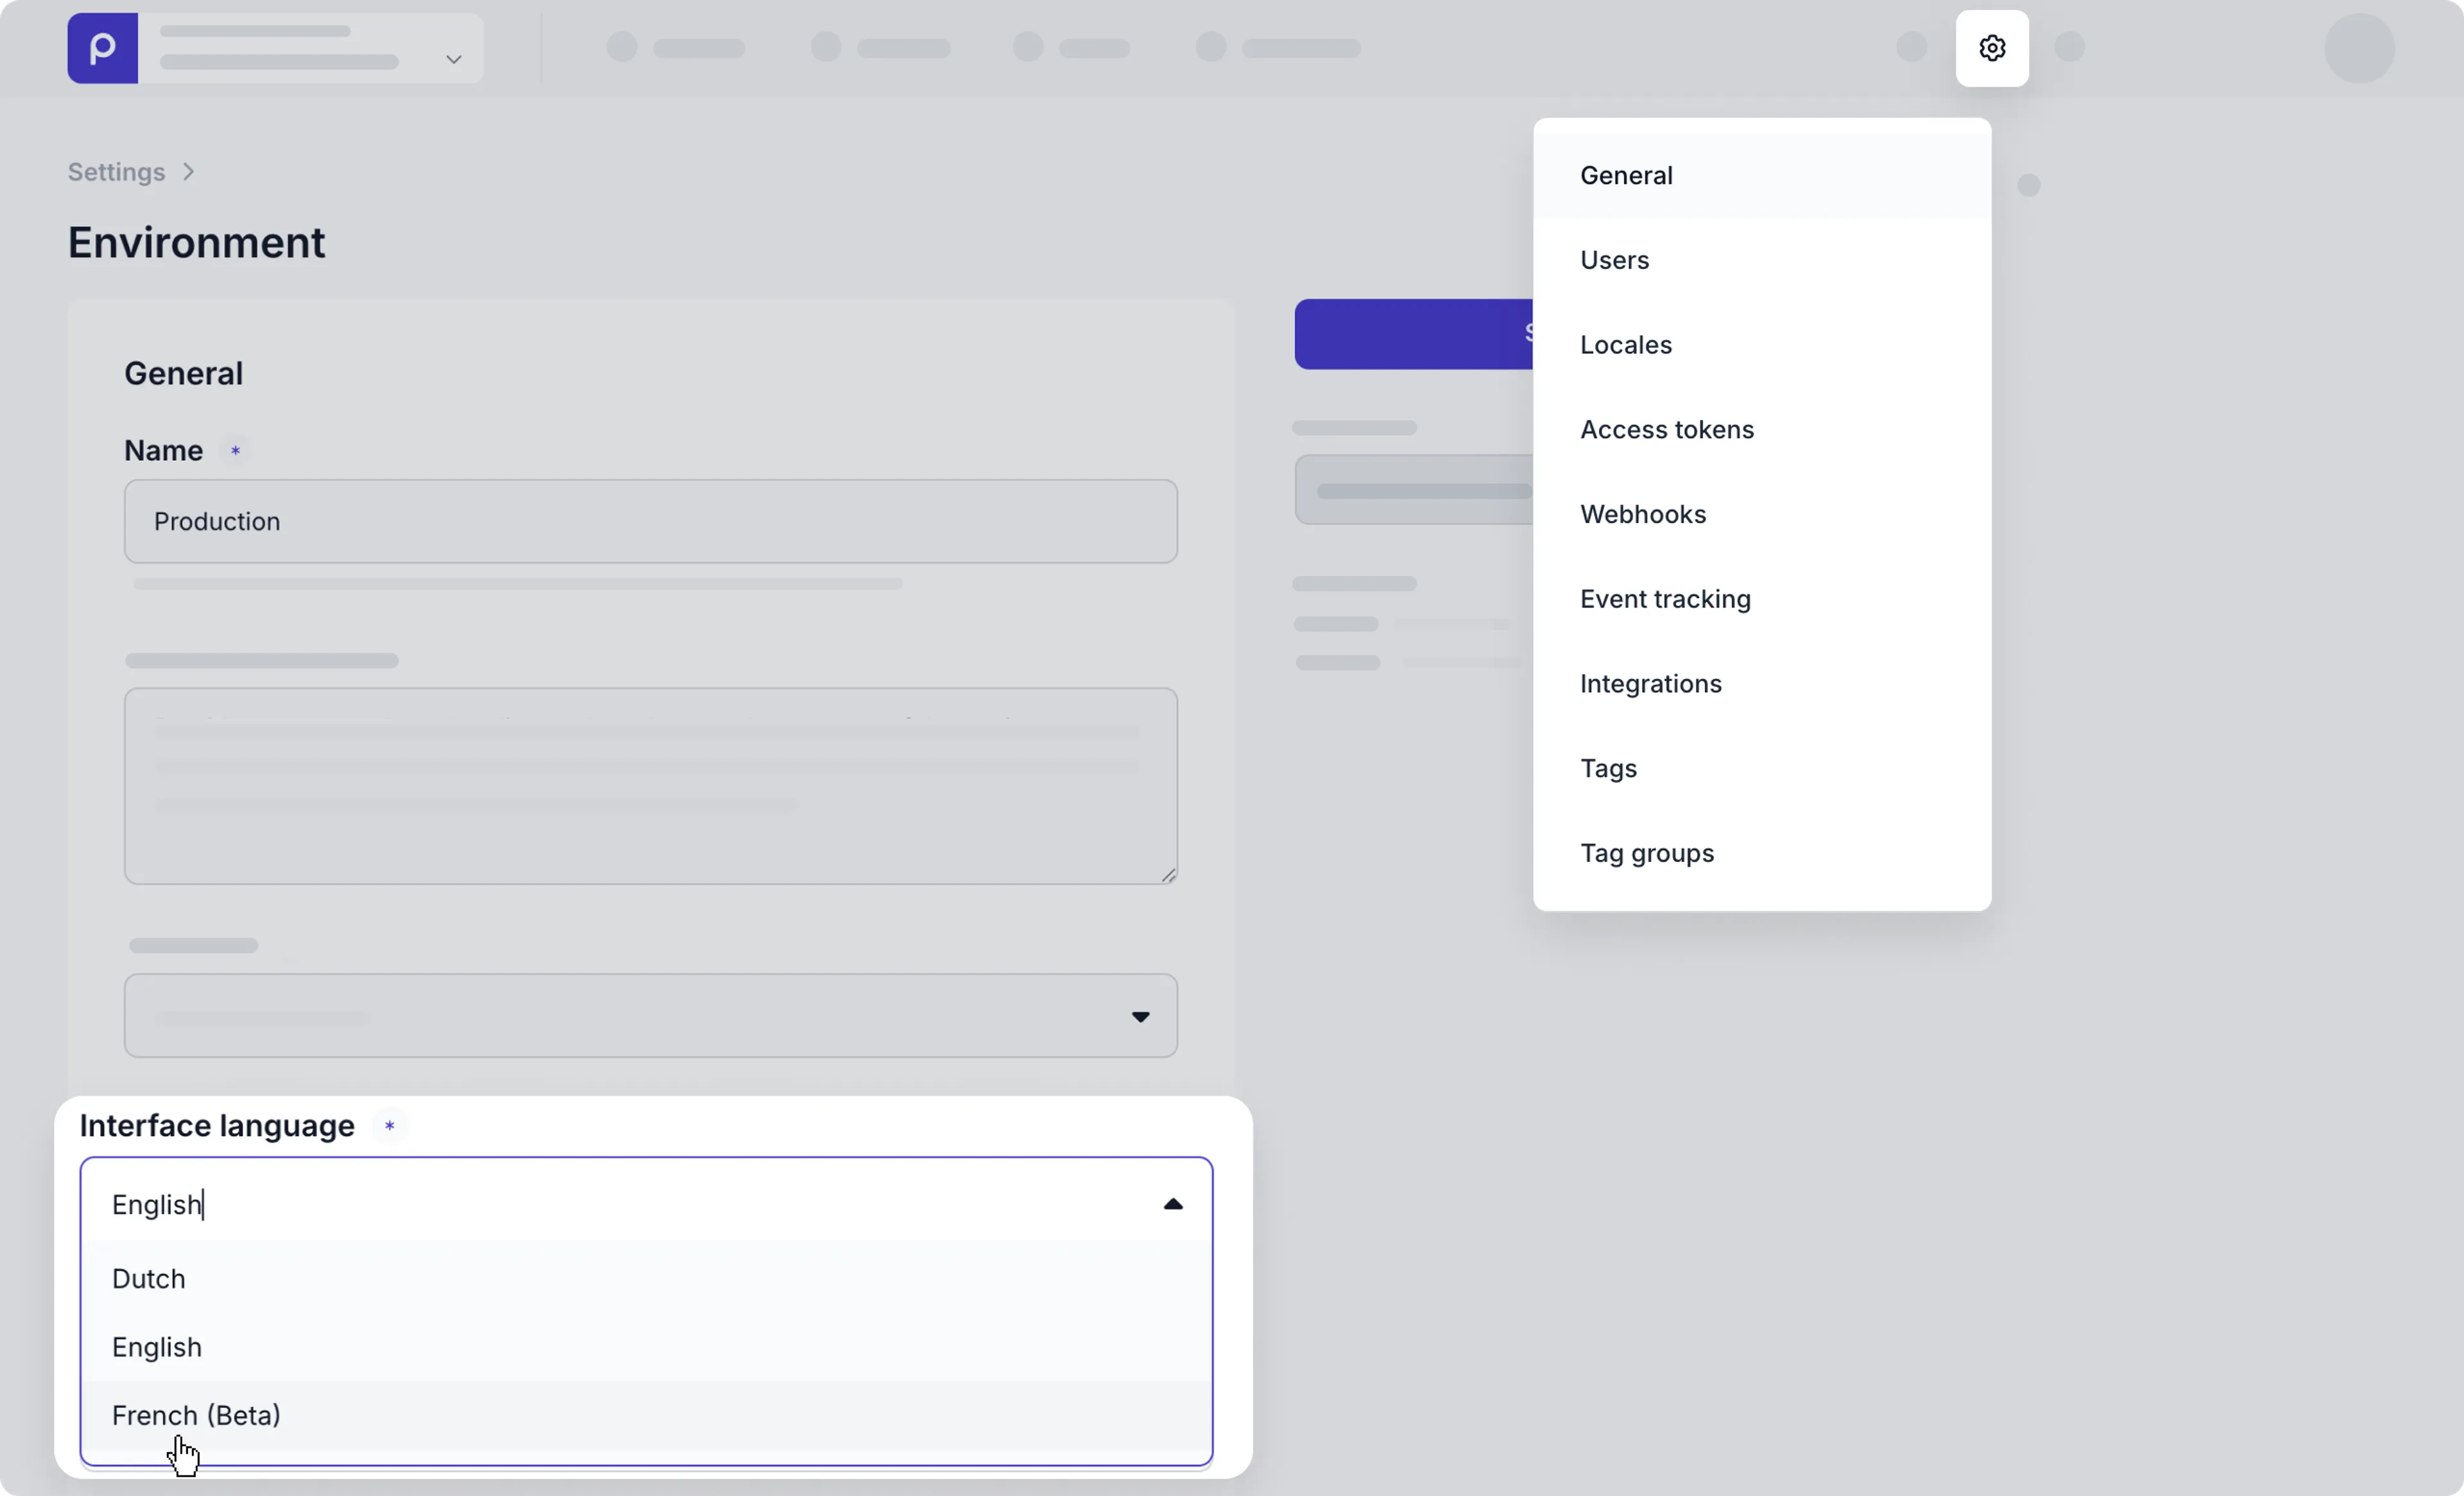The image size is (2464, 1496).
Task: Select Dutch as interface language
Action: coord(148,1278)
